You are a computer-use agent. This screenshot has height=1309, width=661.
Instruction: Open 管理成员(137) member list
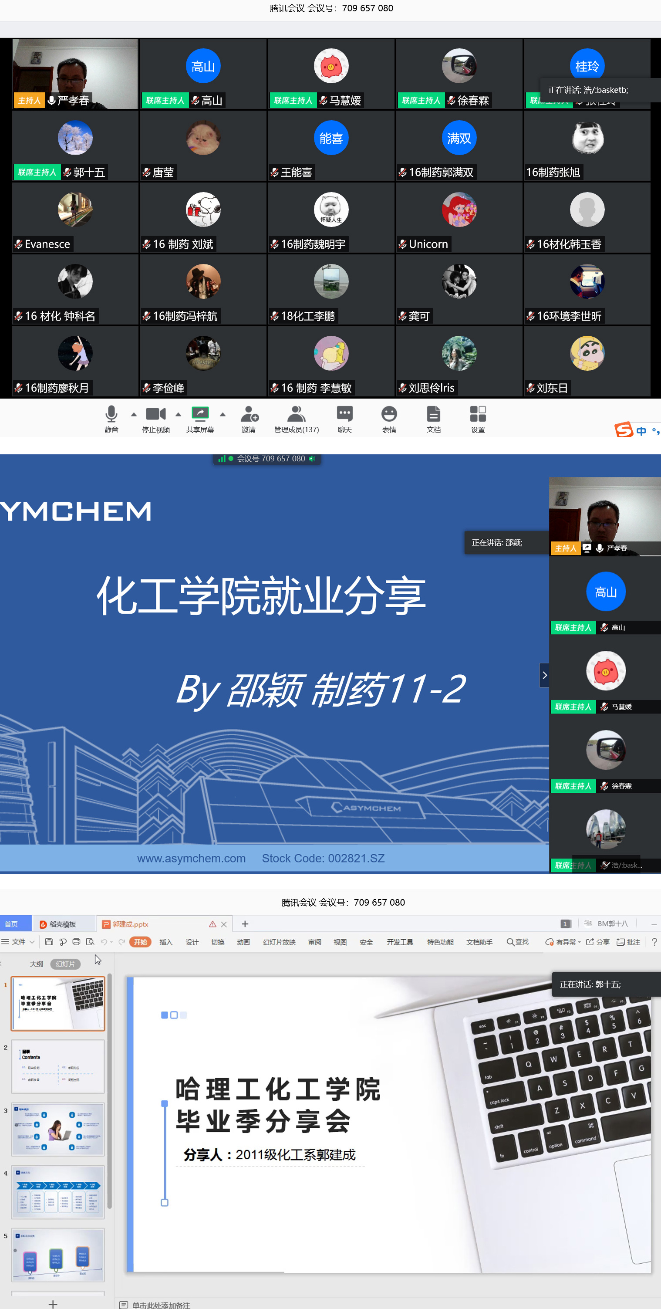[296, 415]
